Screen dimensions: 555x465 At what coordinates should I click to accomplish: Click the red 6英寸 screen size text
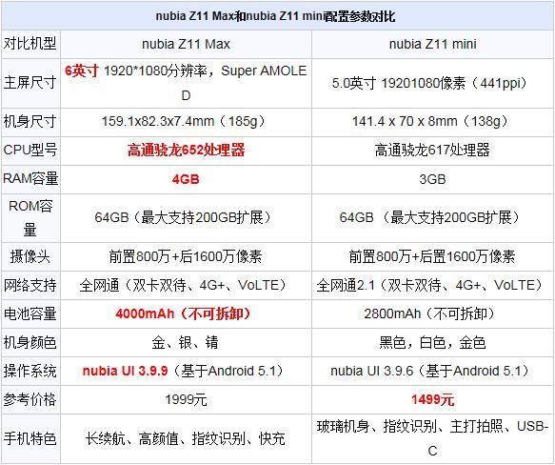pyautogui.click(x=82, y=71)
